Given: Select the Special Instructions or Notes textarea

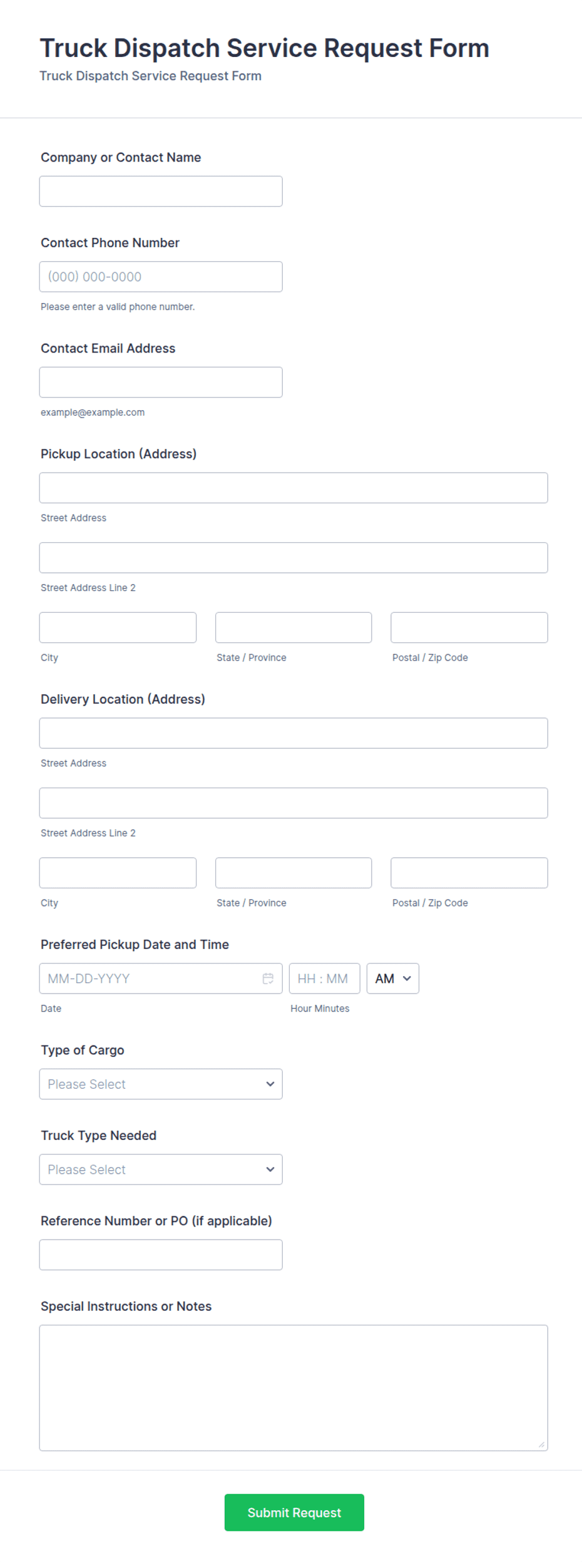Looking at the screenshot, I should [x=294, y=1387].
